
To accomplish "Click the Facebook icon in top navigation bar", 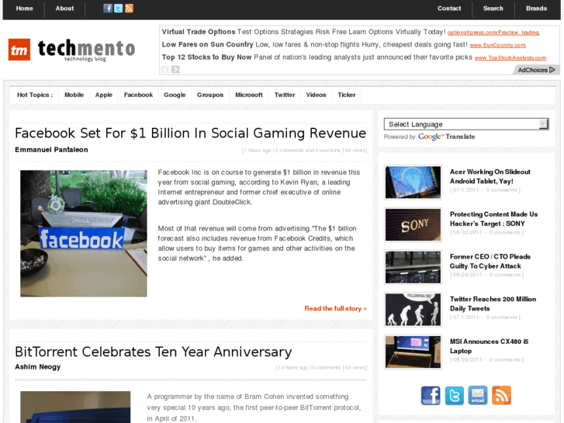I will pyautogui.click(x=108, y=9).
